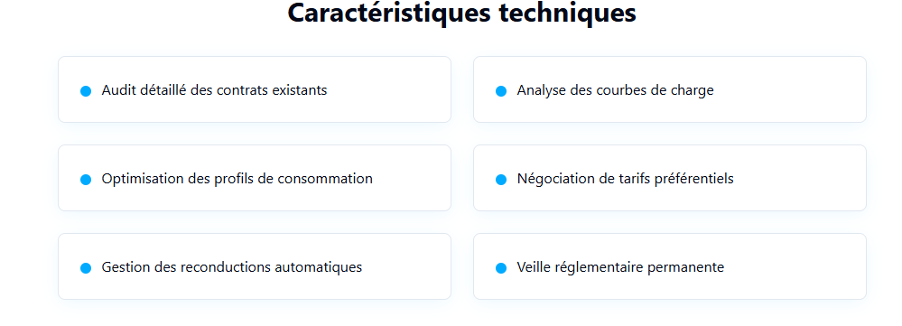Click the blue bullet before Veille réglementaire
902x326 pixels.
(x=501, y=268)
